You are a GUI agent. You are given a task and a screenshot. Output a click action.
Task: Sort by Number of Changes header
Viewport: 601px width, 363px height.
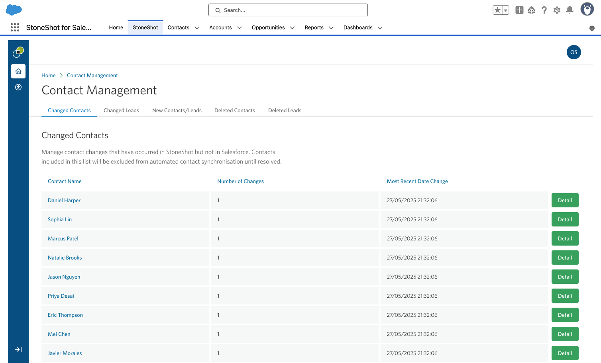[241, 181]
